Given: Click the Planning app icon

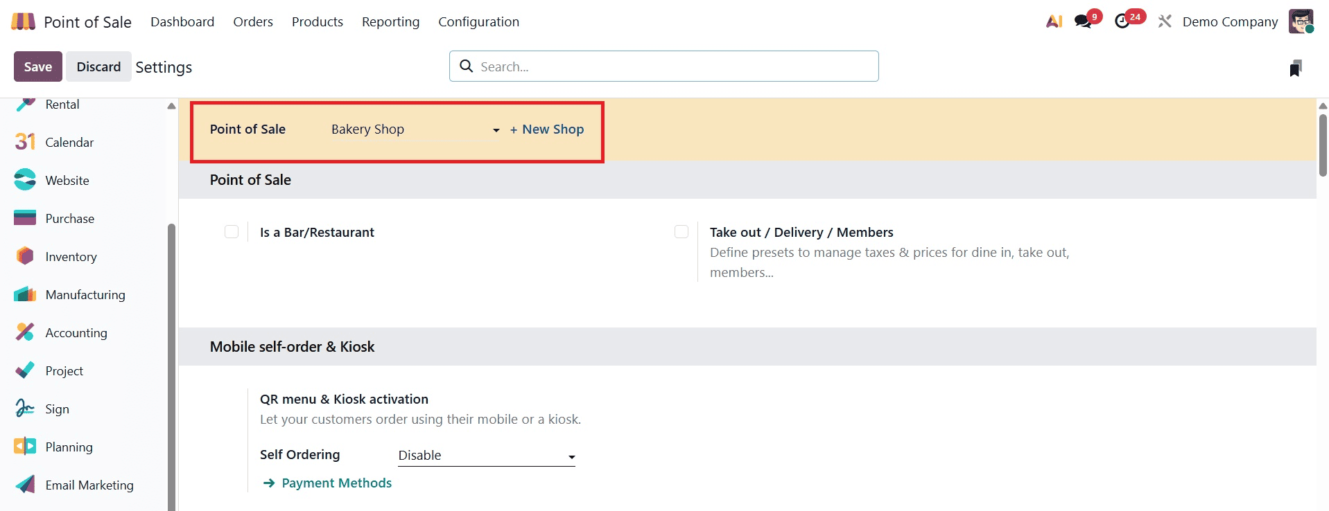Looking at the screenshot, I should pyautogui.click(x=25, y=447).
